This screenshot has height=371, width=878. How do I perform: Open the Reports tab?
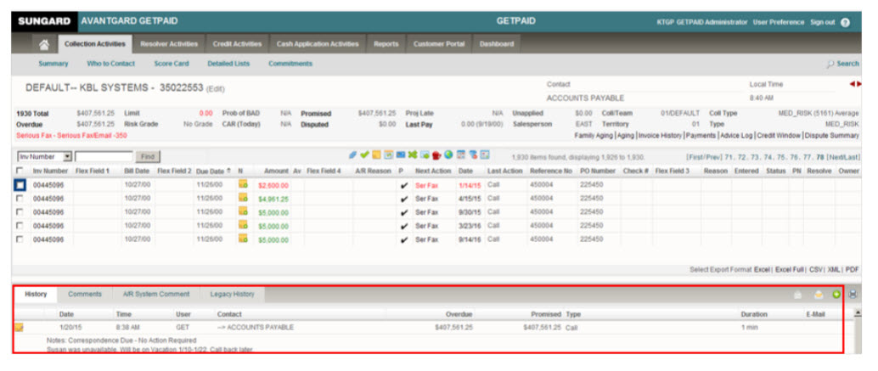[x=386, y=44]
